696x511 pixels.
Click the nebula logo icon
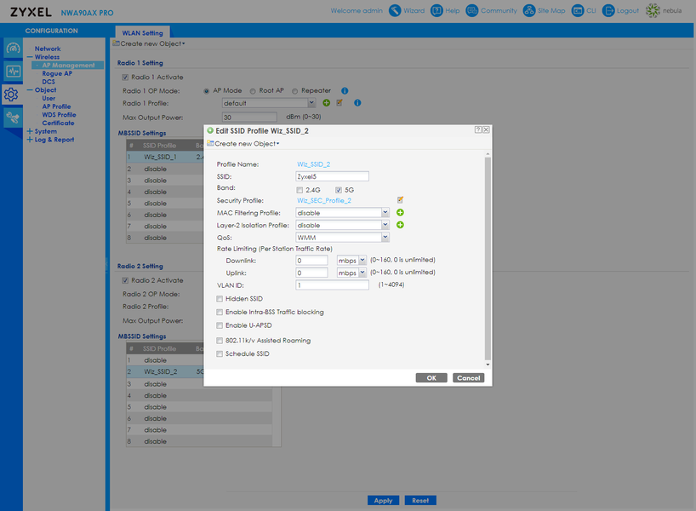[653, 11]
